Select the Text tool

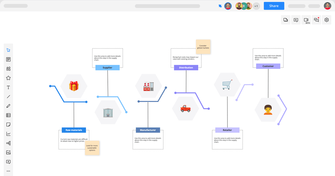coord(8,87)
